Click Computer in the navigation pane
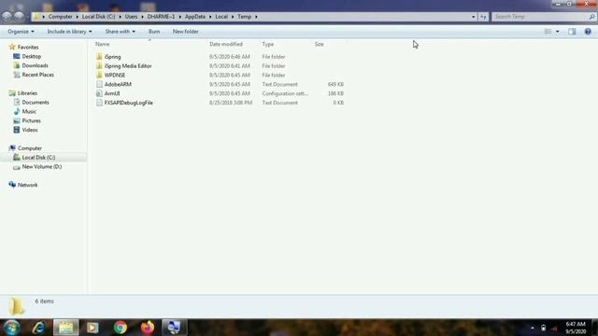598x336 pixels. pos(29,148)
